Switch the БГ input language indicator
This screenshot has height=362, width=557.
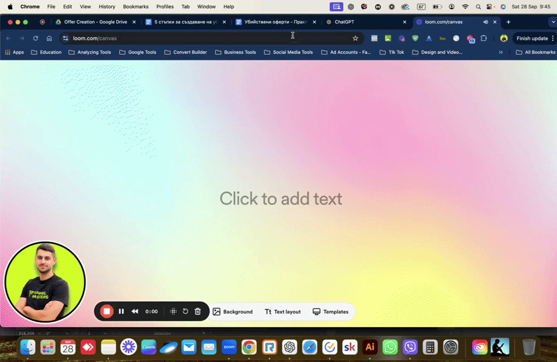click(422, 7)
